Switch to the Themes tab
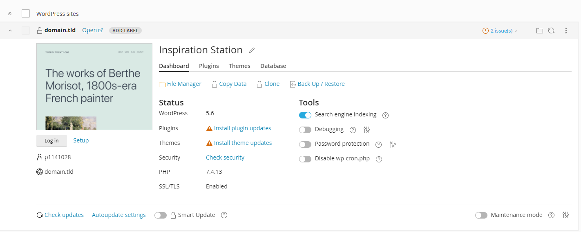 coord(239,66)
